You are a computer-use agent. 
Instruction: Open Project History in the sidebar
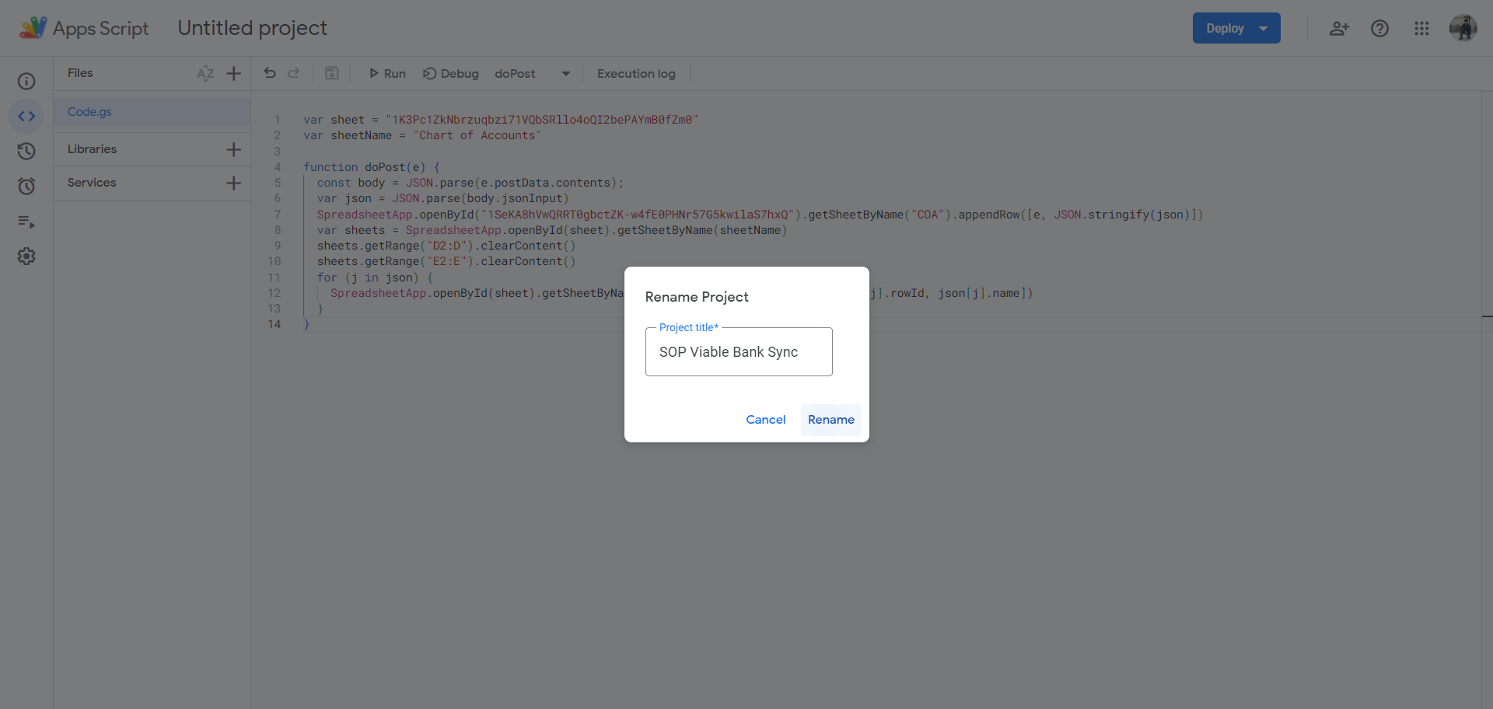click(x=26, y=151)
